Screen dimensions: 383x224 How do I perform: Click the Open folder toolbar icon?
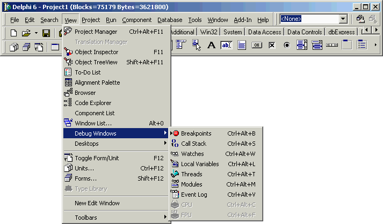26,33
